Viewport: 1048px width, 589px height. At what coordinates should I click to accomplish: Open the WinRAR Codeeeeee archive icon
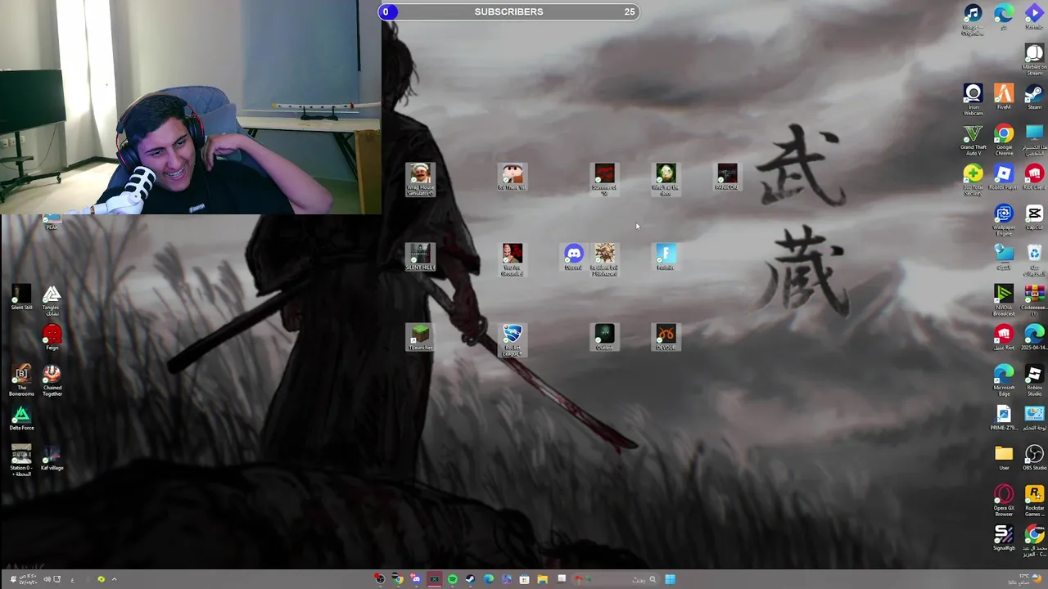coord(1034,299)
